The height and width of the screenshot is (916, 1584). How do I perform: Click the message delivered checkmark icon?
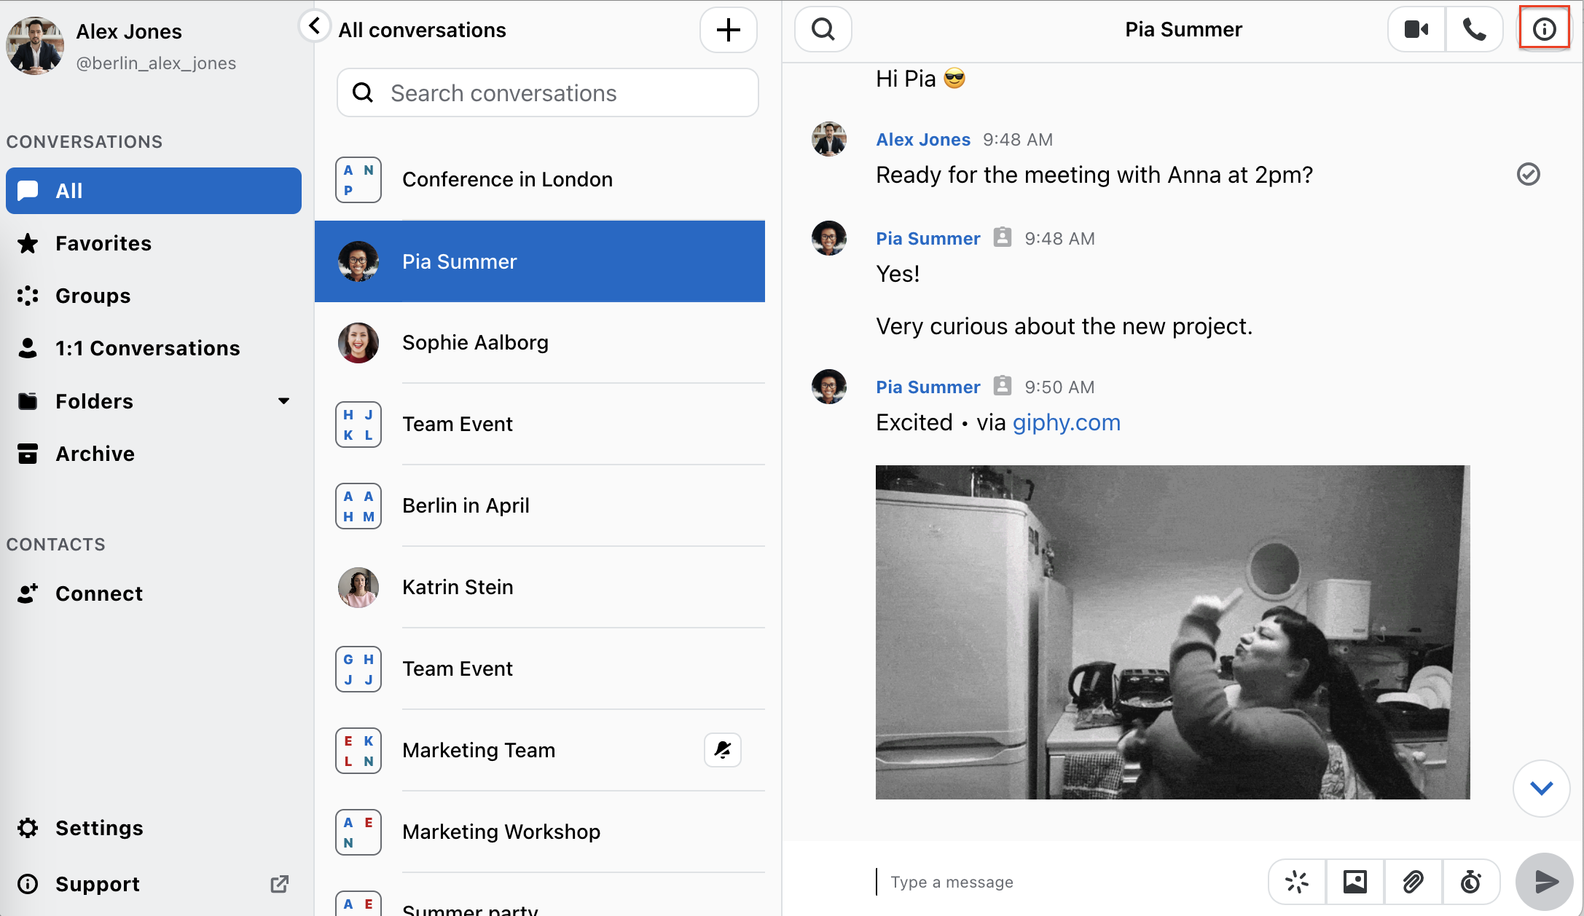pos(1528,174)
